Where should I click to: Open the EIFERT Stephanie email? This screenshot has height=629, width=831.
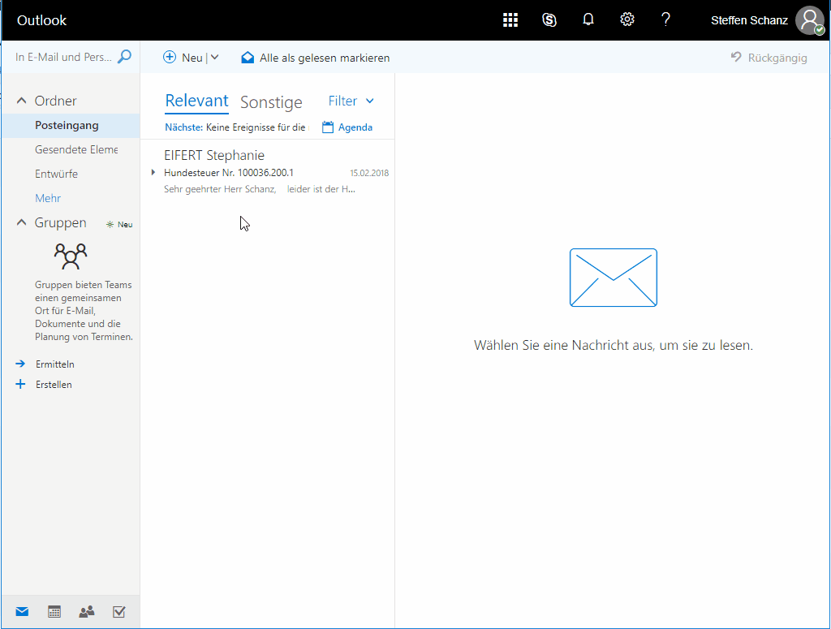coord(269,172)
